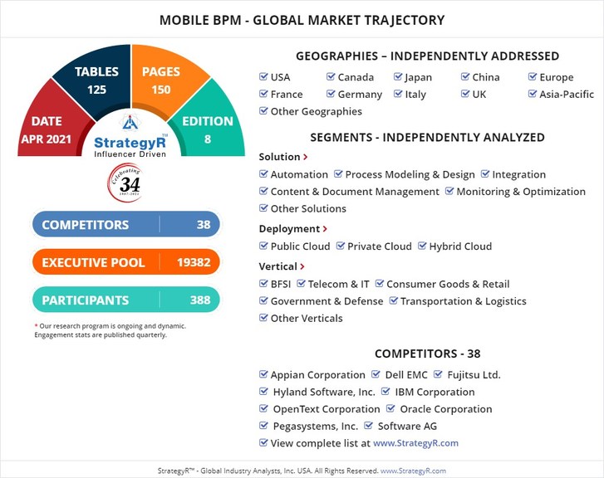
Task: Click the Integration checkmark icon
Action: [485, 174]
